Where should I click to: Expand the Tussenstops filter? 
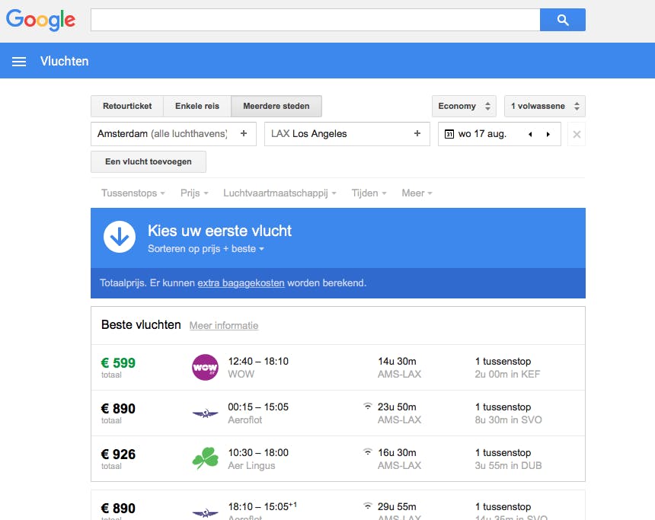[133, 193]
